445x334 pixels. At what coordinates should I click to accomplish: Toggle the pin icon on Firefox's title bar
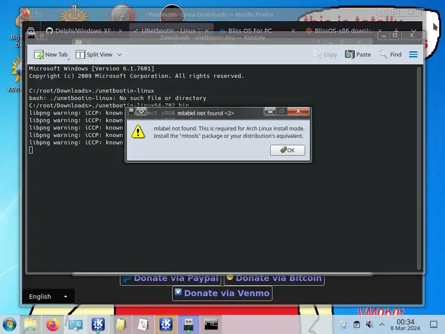pyautogui.click(x=37, y=12)
